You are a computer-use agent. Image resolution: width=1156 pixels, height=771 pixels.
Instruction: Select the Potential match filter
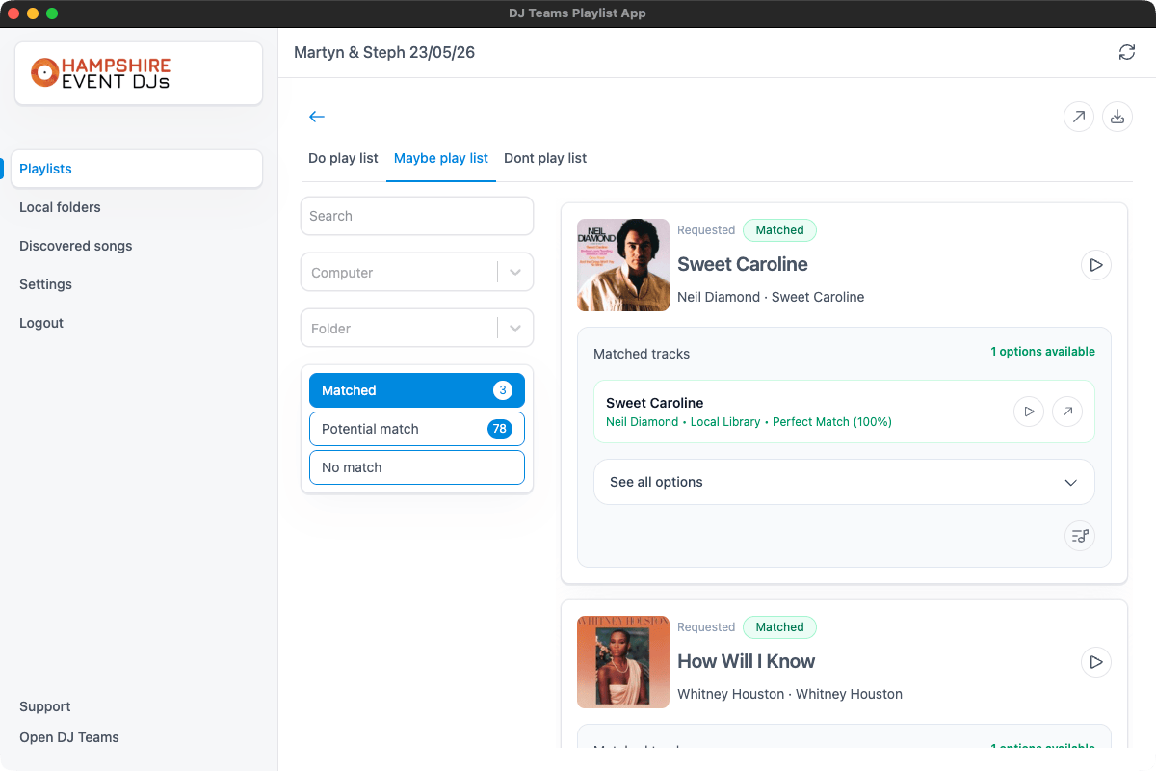click(416, 429)
